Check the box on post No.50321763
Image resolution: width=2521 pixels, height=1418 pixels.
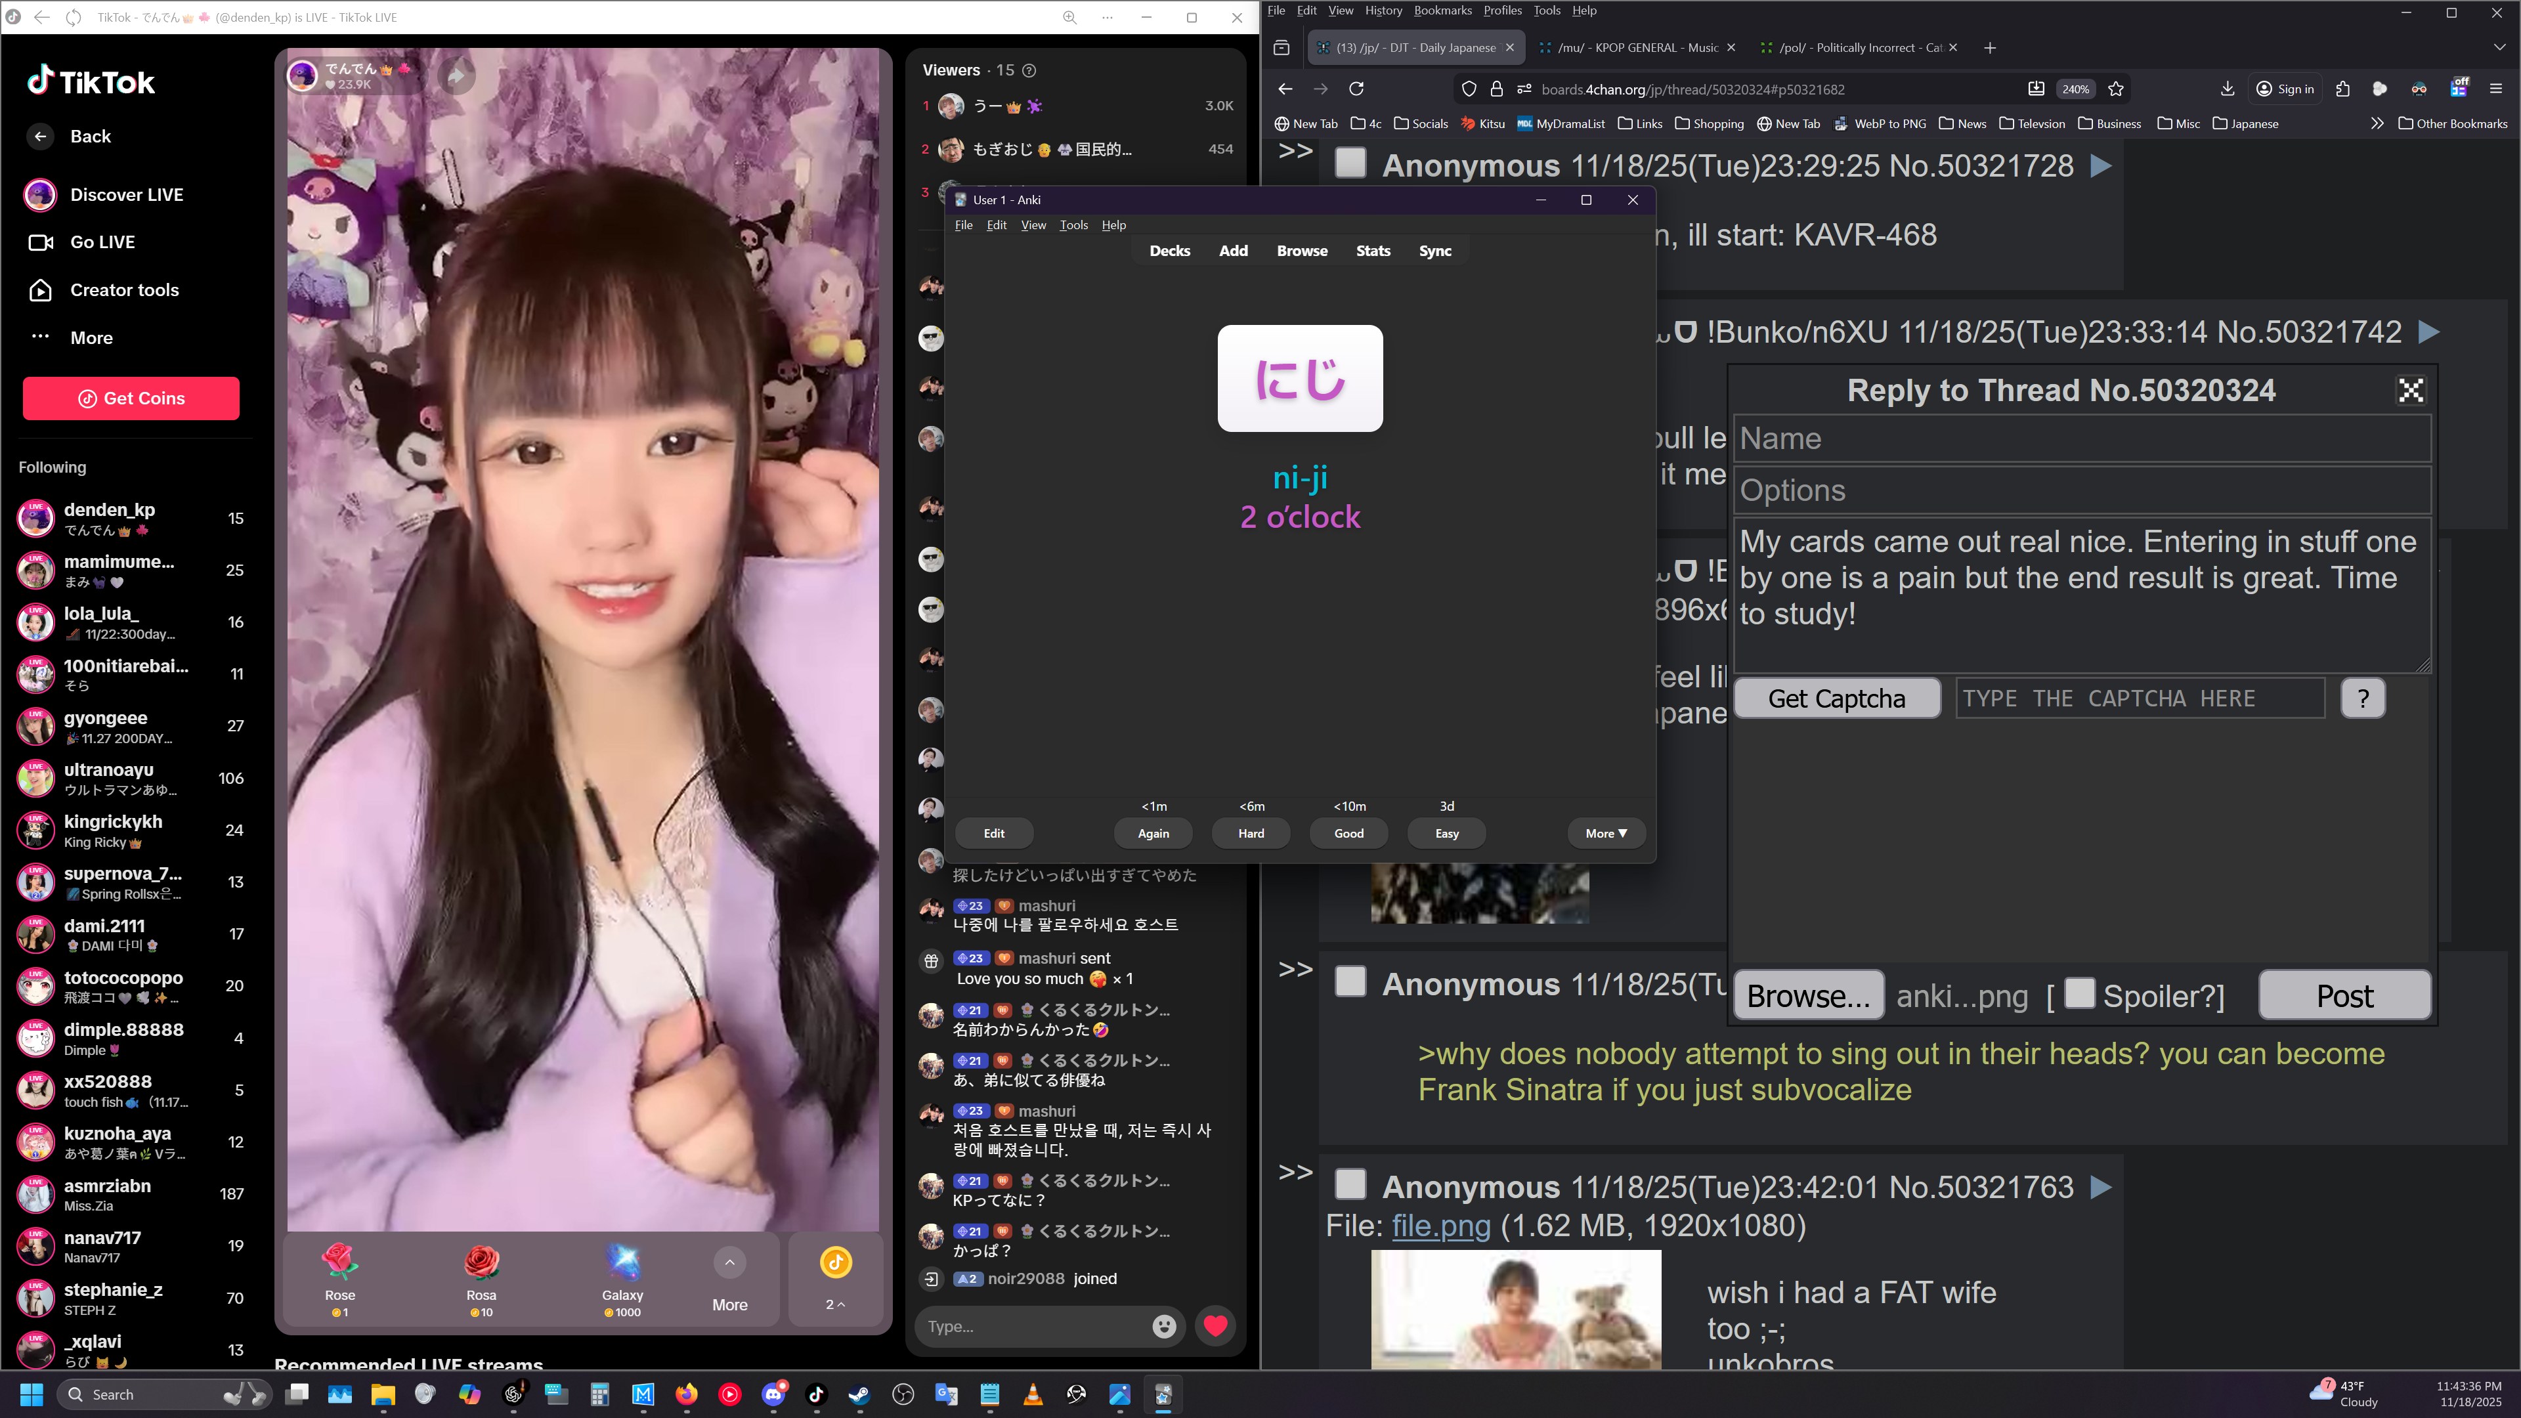click(1350, 1184)
